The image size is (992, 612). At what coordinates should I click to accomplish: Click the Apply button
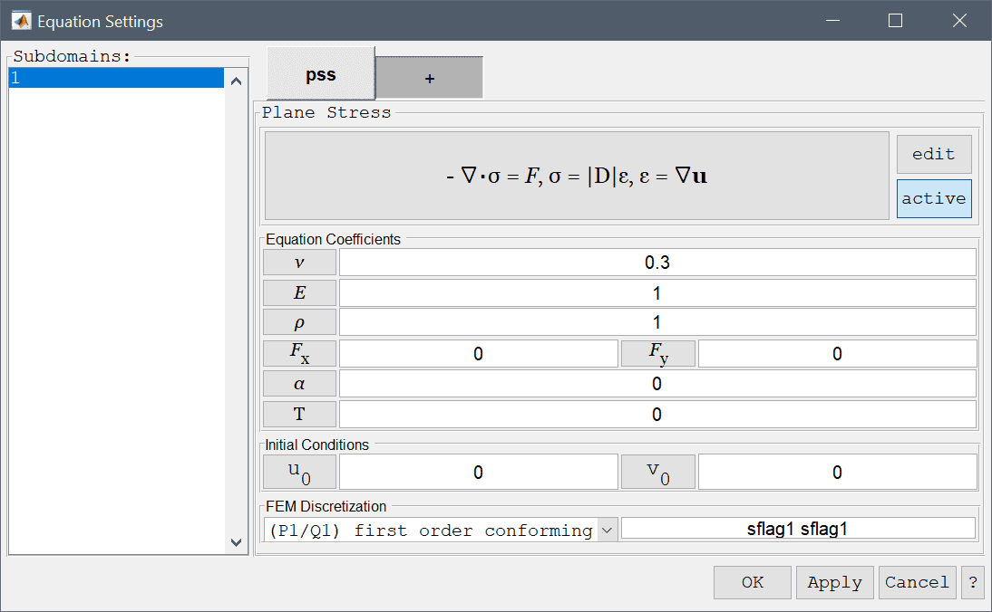tap(834, 582)
